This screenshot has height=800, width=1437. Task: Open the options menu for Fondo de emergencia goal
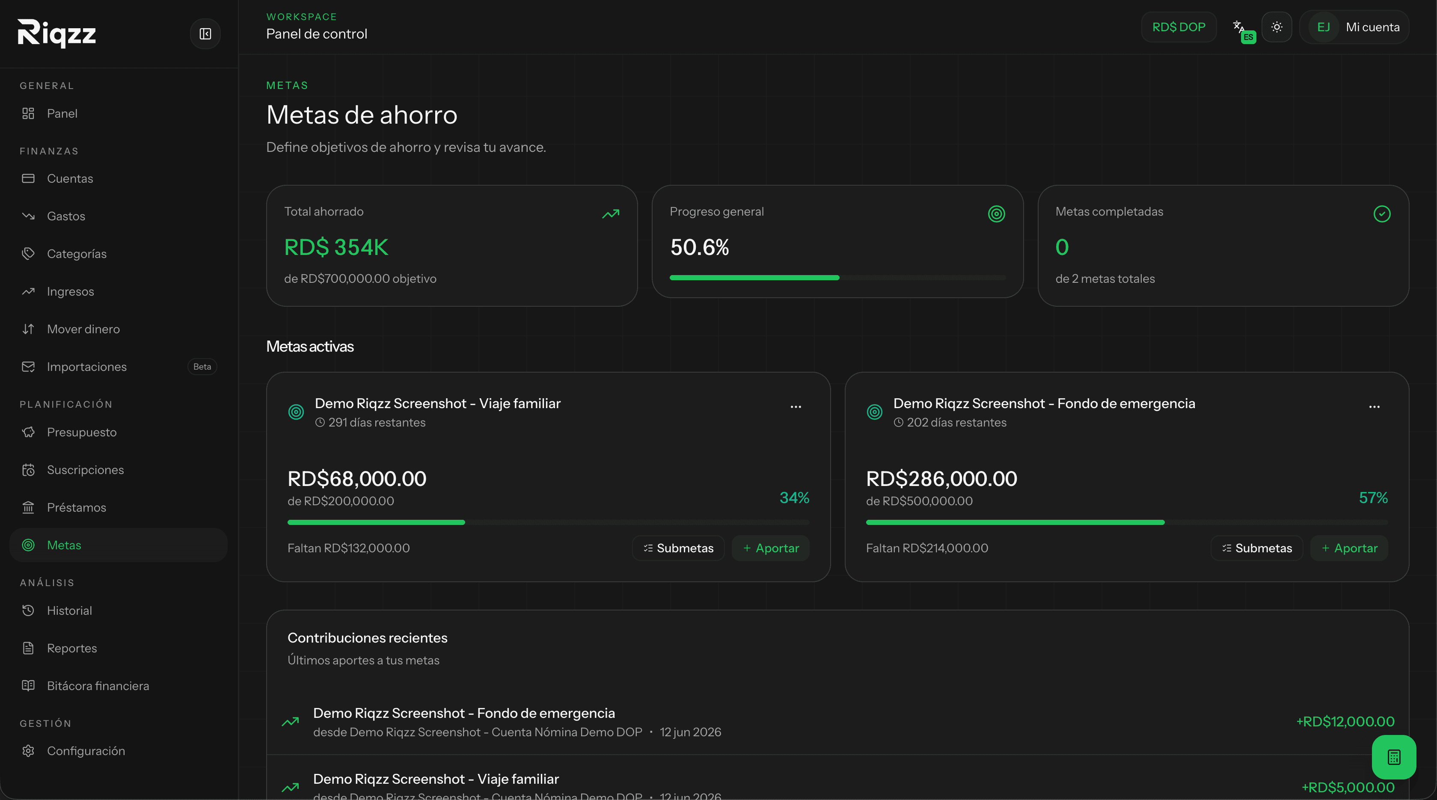pos(1375,406)
